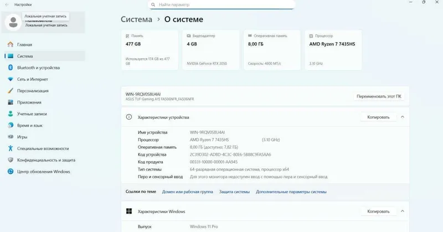Click the Видеоадаптер card icon
The image size is (443, 232).
(189, 36)
